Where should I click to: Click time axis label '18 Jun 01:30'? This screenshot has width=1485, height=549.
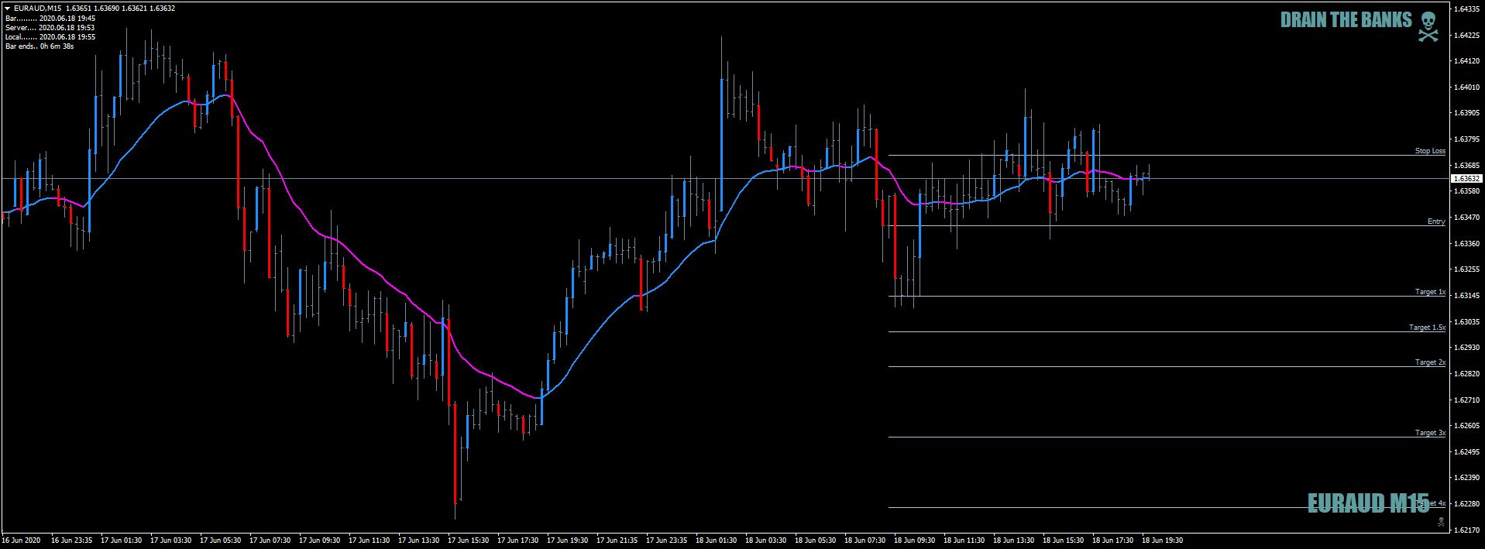pyautogui.click(x=716, y=540)
